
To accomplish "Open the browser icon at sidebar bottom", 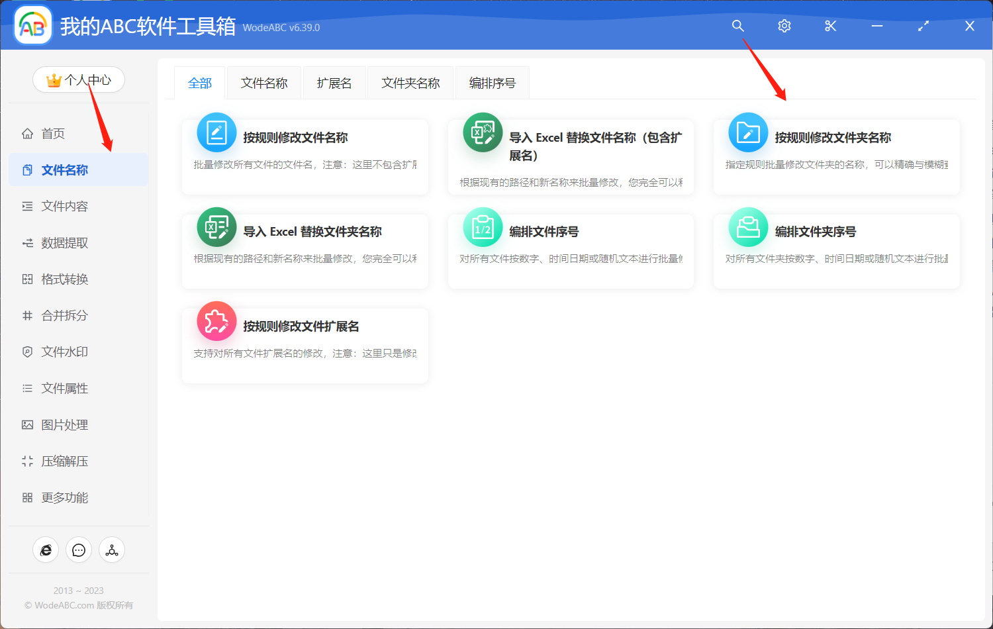I will (x=46, y=550).
